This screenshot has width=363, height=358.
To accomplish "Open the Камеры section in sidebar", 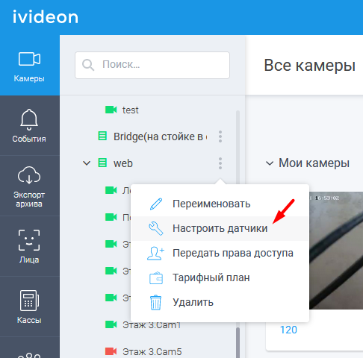I will [x=29, y=65].
